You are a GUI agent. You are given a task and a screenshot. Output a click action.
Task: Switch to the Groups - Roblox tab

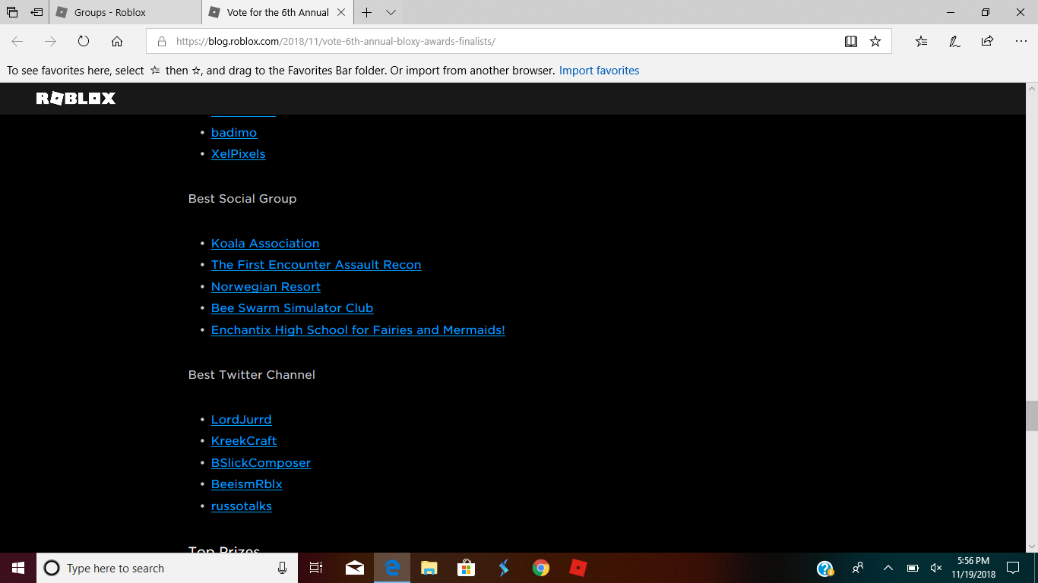(x=125, y=12)
